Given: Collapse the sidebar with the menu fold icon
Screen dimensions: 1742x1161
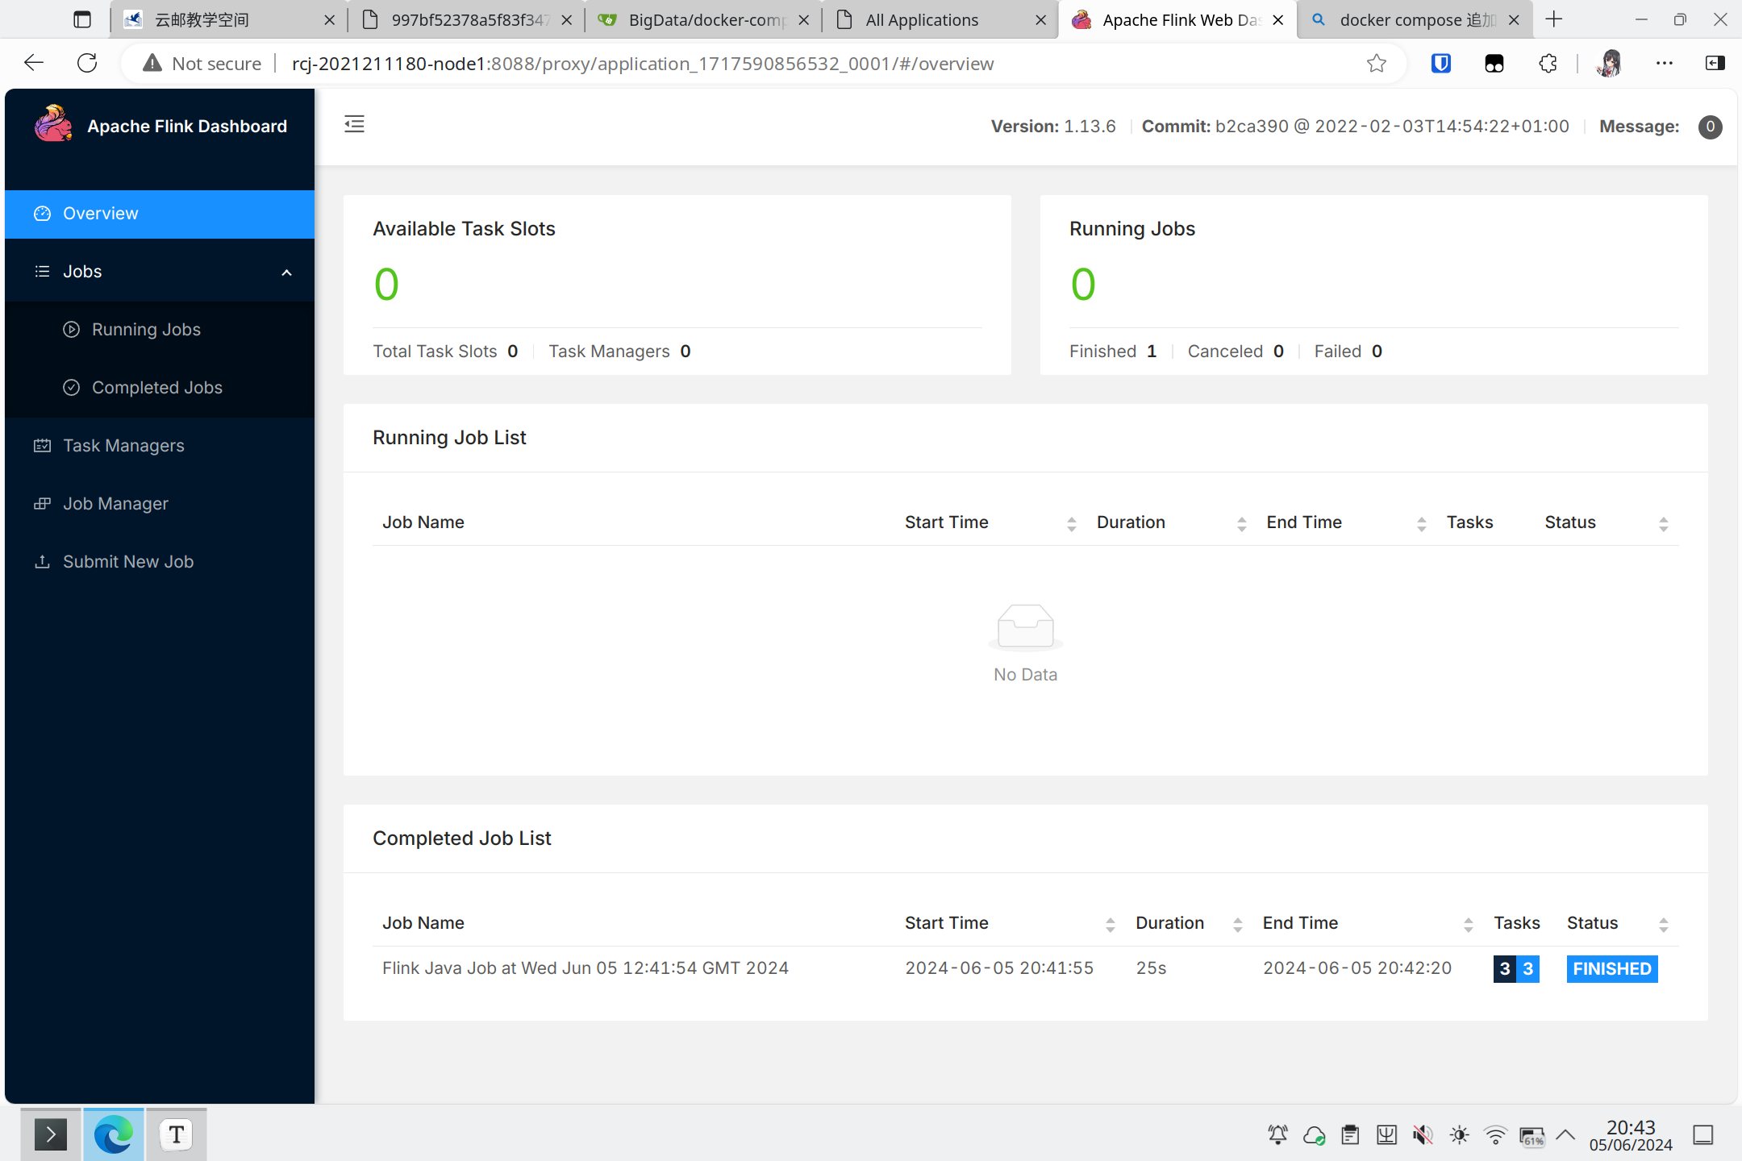Looking at the screenshot, I should (354, 124).
